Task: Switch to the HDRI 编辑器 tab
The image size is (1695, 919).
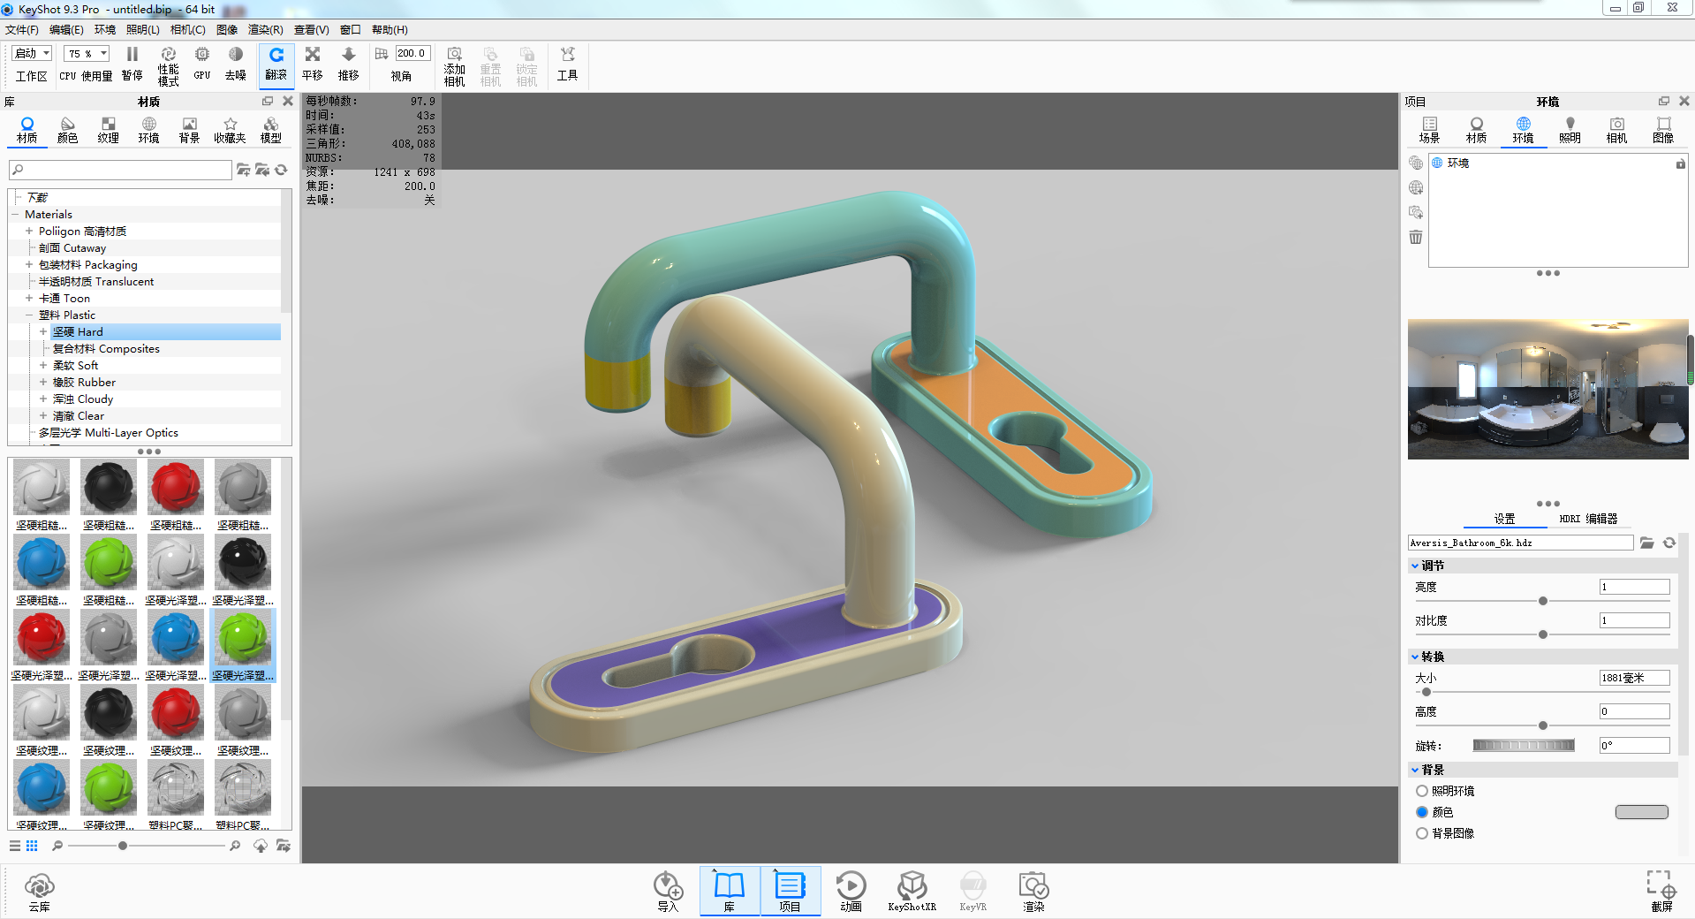Action: [1588, 519]
